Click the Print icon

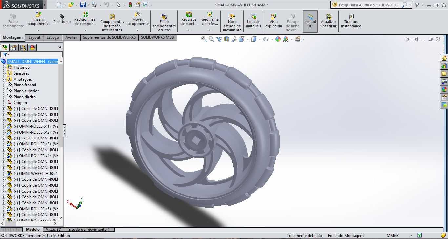tap(94, 5)
